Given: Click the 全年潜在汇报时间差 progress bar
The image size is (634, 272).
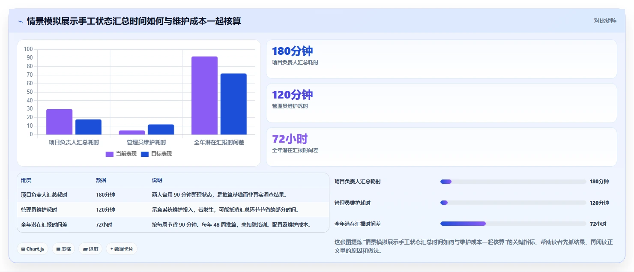Looking at the screenshot, I should pos(513,224).
